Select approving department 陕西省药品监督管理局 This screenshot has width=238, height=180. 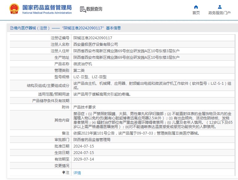coord(92,140)
